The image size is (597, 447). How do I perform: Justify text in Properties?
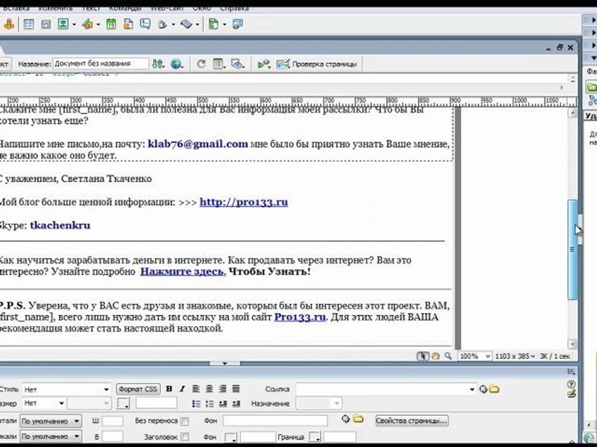pos(236,389)
